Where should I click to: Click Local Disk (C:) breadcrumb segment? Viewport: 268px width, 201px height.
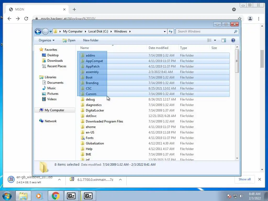pos(98,31)
